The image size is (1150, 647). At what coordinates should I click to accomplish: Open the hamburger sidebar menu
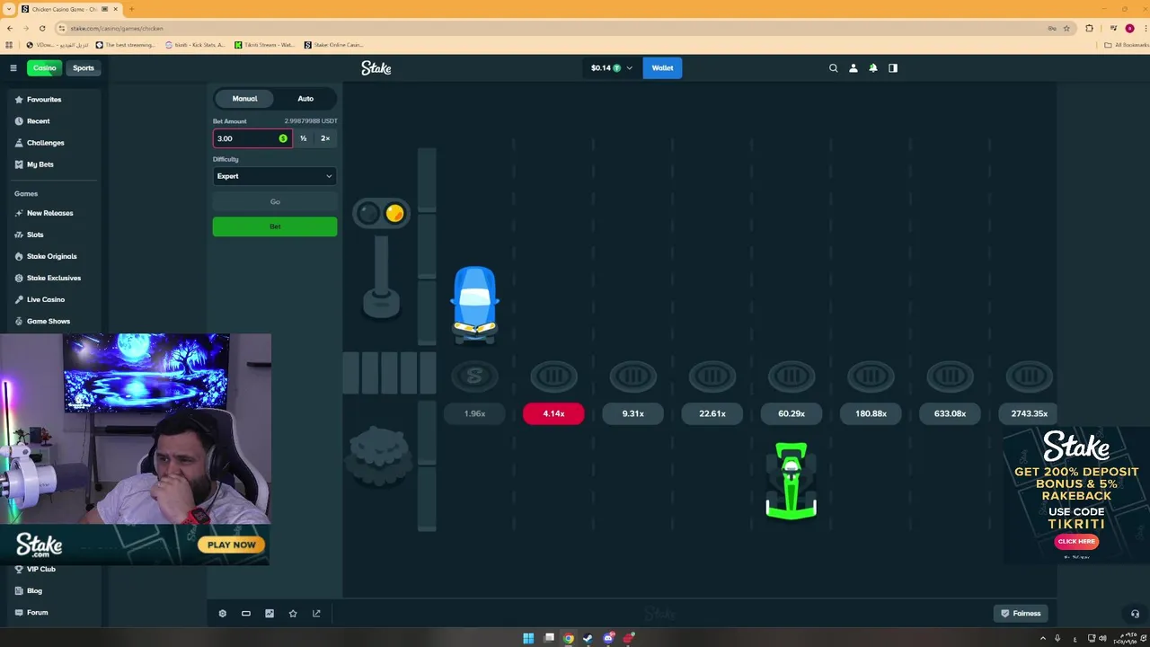(13, 68)
